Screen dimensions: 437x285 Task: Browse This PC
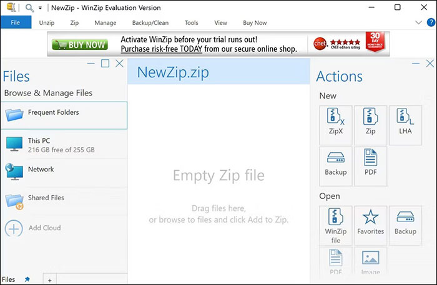tap(64, 145)
